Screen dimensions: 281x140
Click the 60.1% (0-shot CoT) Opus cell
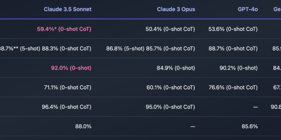(x=171, y=87)
